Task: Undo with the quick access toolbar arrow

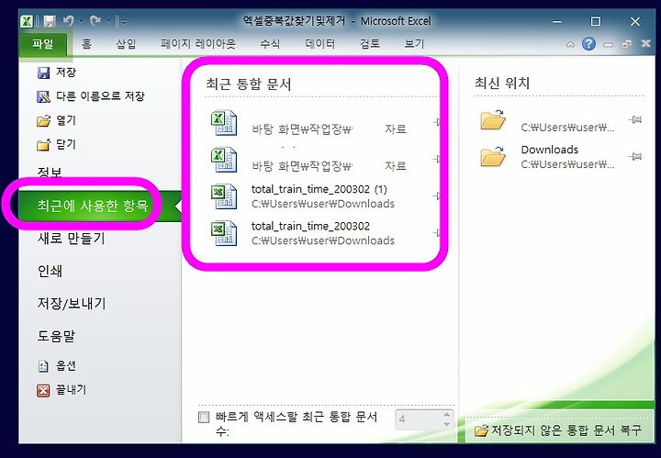Action: click(x=69, y=20)
